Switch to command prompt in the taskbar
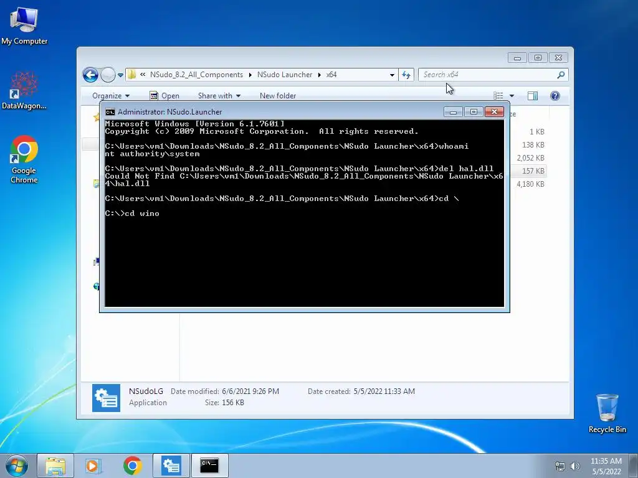Image resolution: width=638 pixels, height=478 pixels. 209,466
